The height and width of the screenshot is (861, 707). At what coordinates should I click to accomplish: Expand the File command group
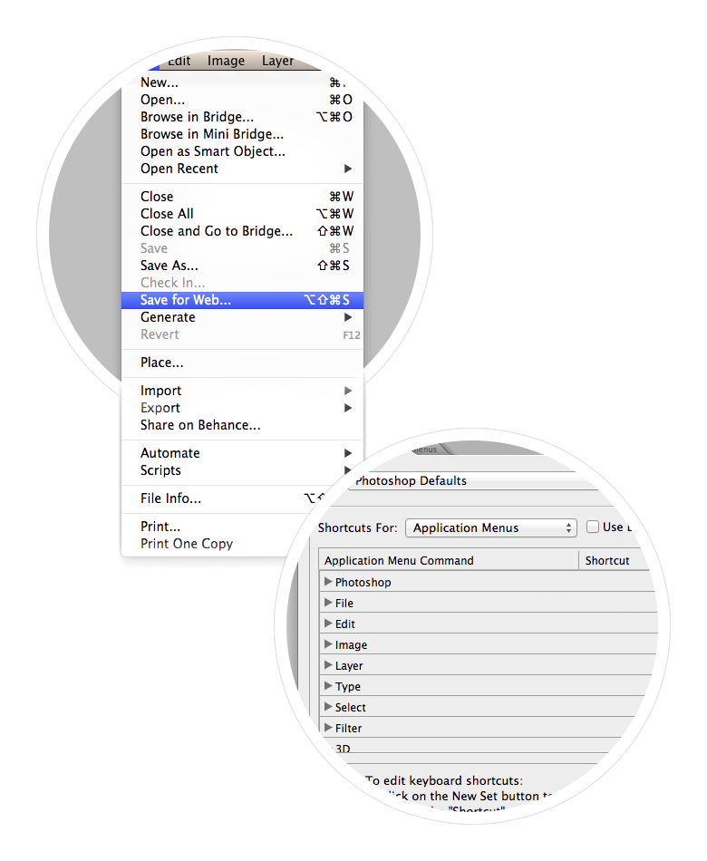pyautogui.click(x=328, y=603)
